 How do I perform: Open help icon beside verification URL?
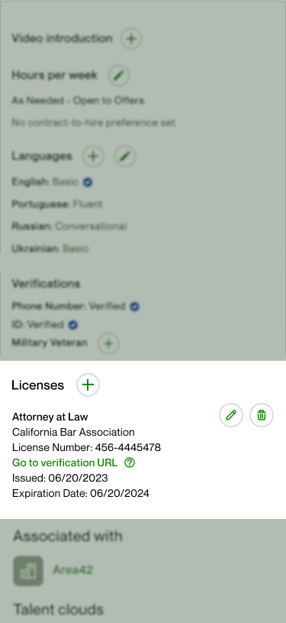pos(130,462)
